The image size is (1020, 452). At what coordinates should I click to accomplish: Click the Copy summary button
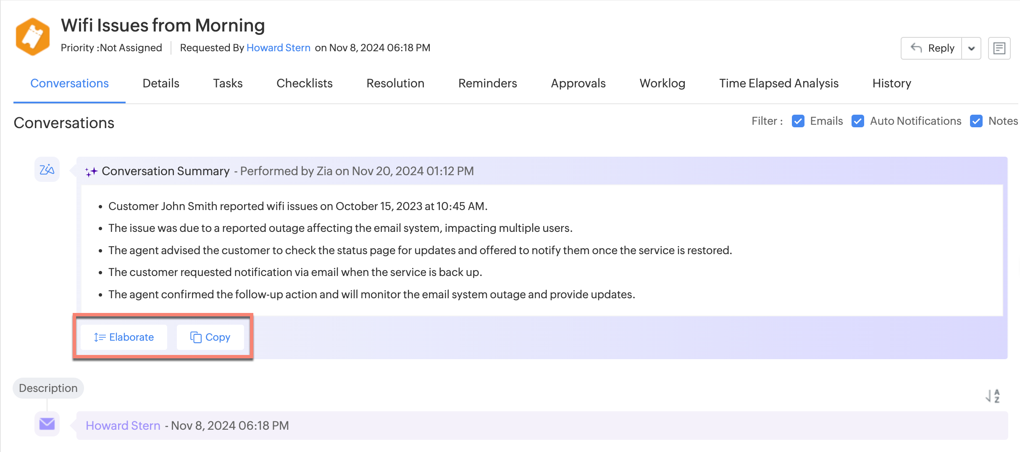click(x=210, y=337)
